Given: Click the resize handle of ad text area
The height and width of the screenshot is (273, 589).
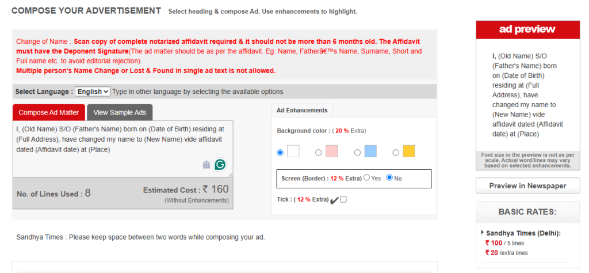Looking at the screenshot, I should click(x=231, y=175).
